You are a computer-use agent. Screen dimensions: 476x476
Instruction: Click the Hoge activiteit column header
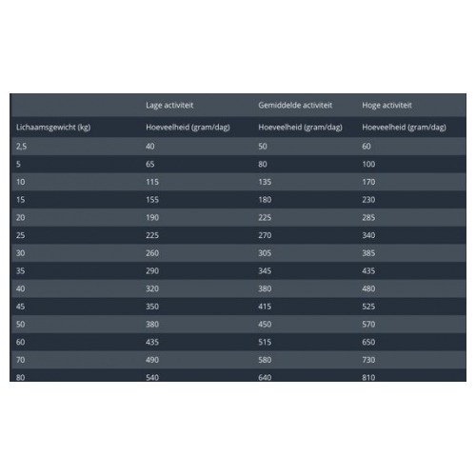click(387, 106)
